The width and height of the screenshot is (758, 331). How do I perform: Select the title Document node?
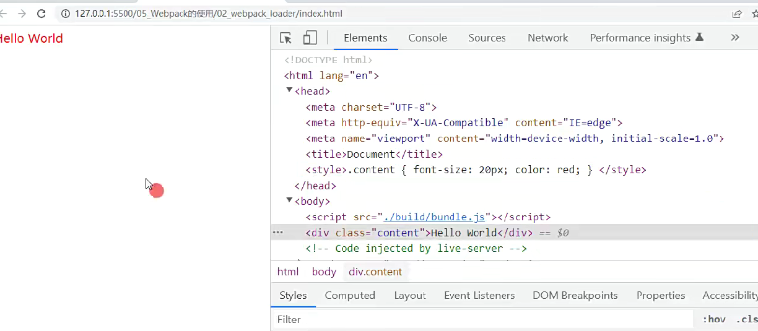[x=374, y=154]
